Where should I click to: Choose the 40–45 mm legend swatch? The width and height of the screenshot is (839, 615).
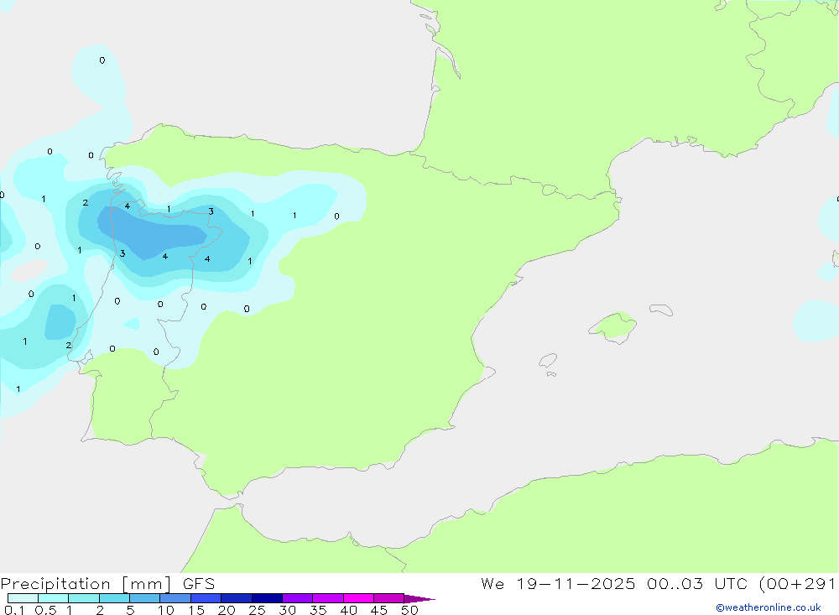[x=358, y=598]
